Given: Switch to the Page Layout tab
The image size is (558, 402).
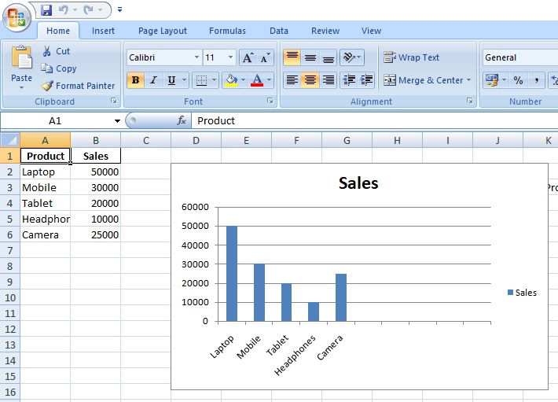Looking at the screenshot, I should coord(163,31).
